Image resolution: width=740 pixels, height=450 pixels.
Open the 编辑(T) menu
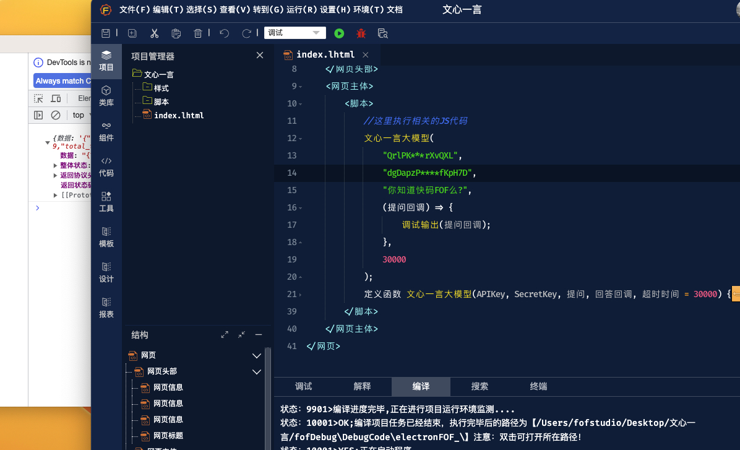point(168,9)
